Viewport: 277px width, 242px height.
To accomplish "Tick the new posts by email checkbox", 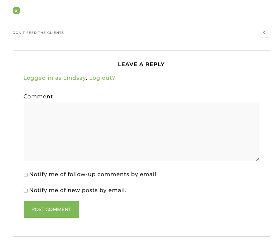I will pyautogui.click(x=26, y=191).
